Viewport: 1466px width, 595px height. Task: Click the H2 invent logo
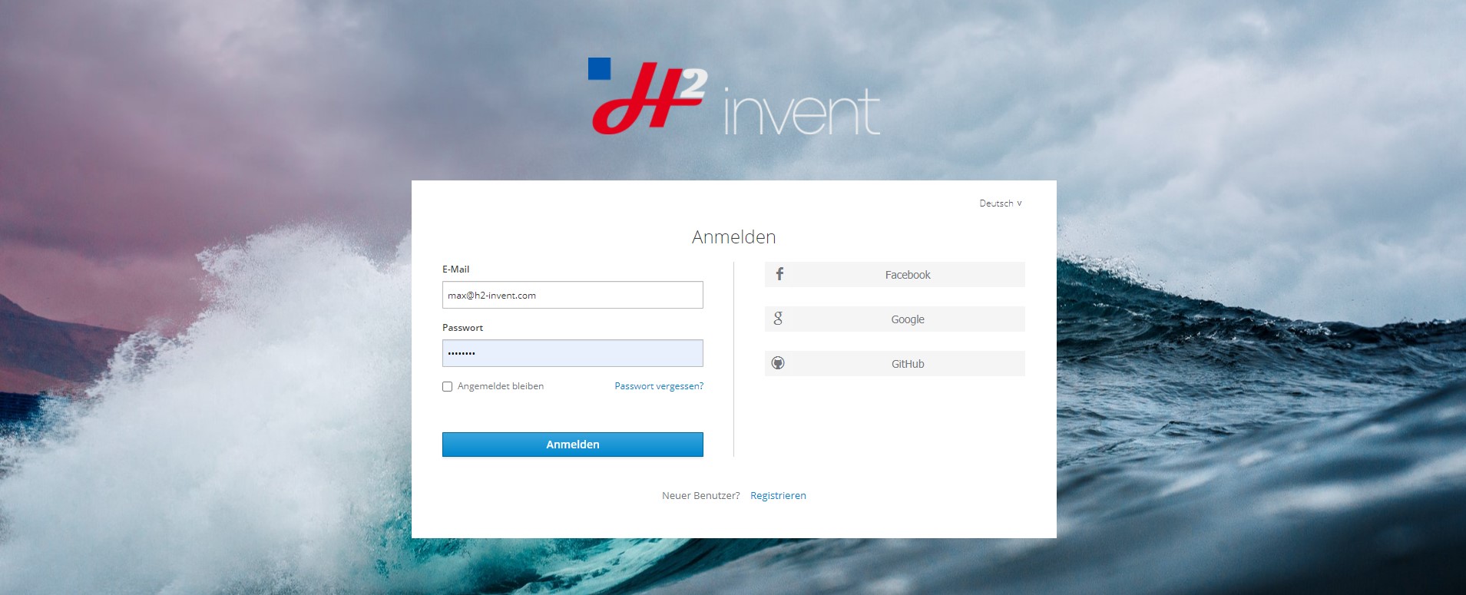tap(733, 97)
